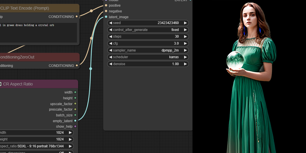306x153 pixels.
Task: Click link midpoint dot on latent_image wire
Action: point(91,69)
